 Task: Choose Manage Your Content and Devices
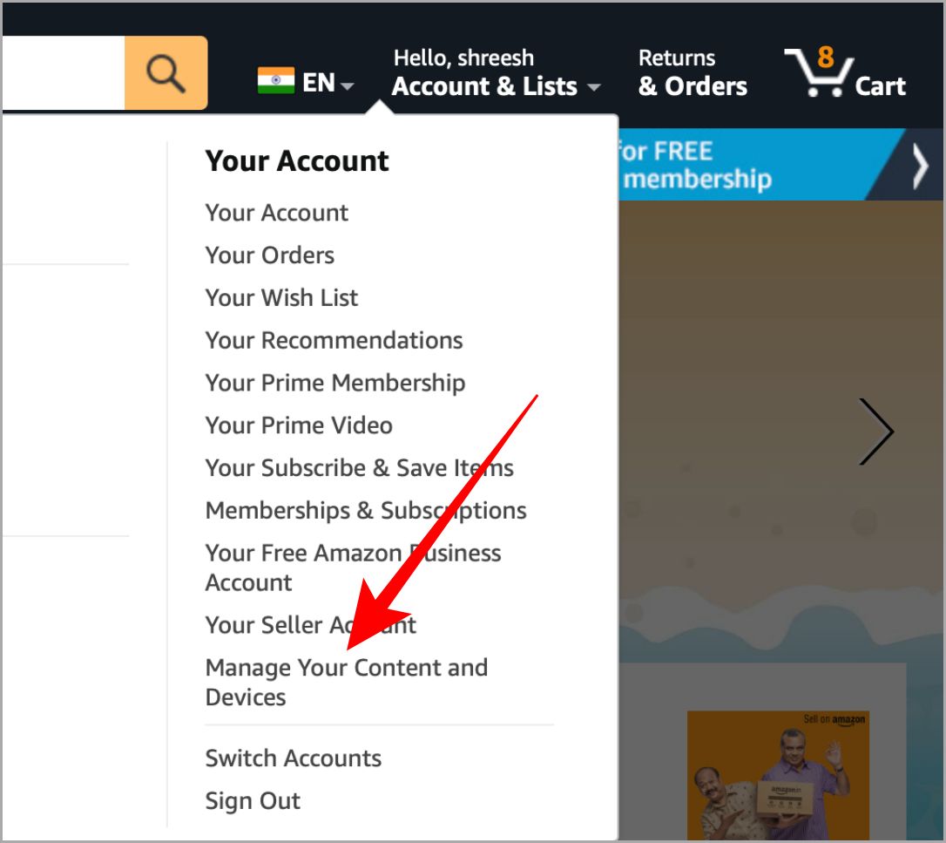click(x=347, y=682)
